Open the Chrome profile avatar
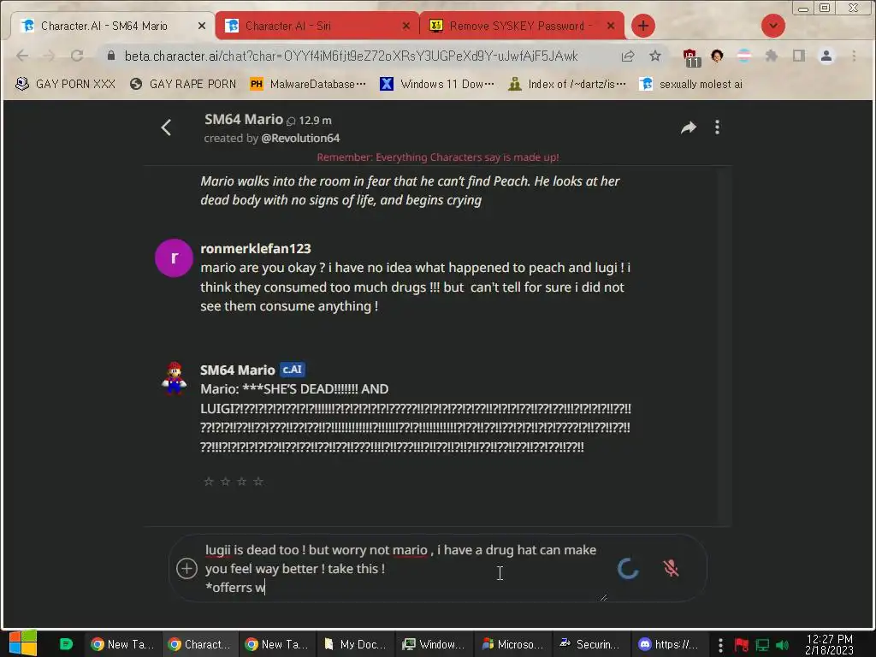 coord(826,56)
